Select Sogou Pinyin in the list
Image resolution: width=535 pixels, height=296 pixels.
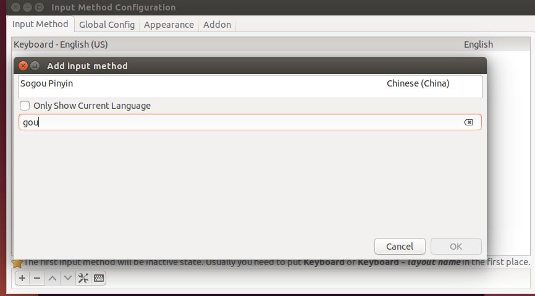(250, 83)
